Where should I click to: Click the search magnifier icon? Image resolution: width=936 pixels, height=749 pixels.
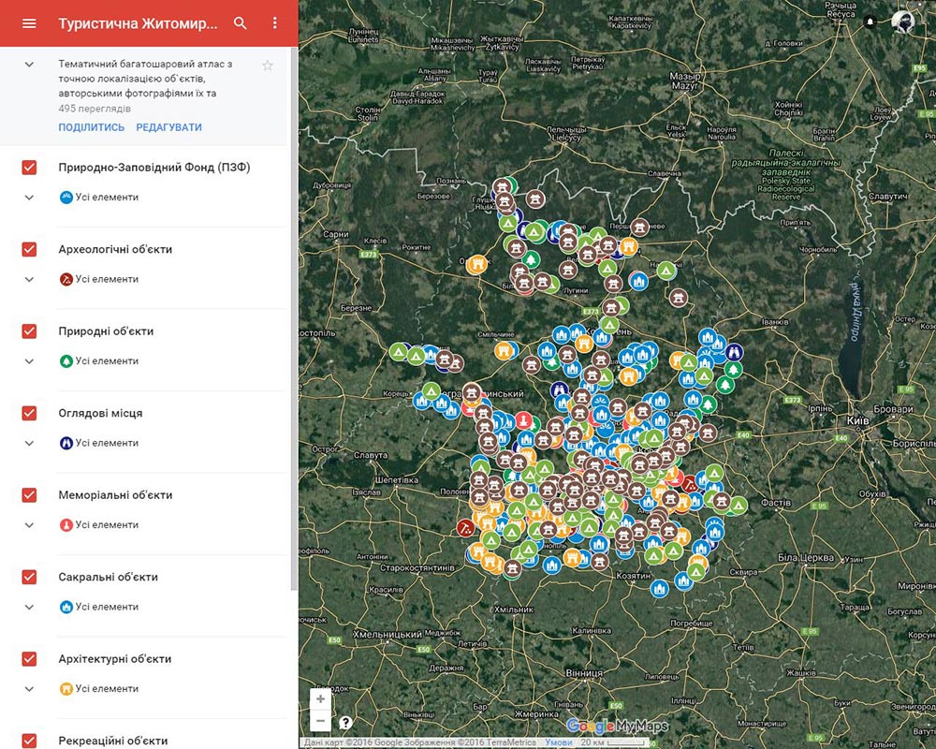pos(241,23)
